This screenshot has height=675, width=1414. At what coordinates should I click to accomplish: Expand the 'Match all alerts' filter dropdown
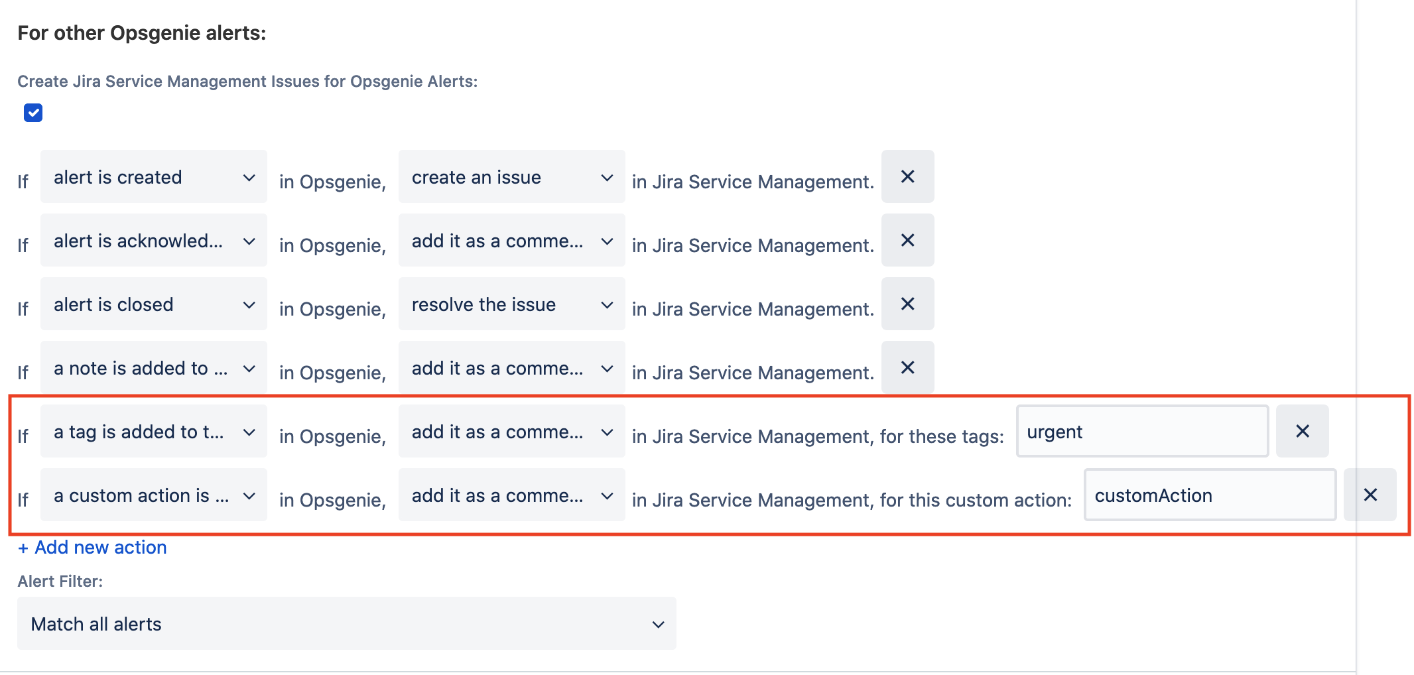(x=347, y=623)
